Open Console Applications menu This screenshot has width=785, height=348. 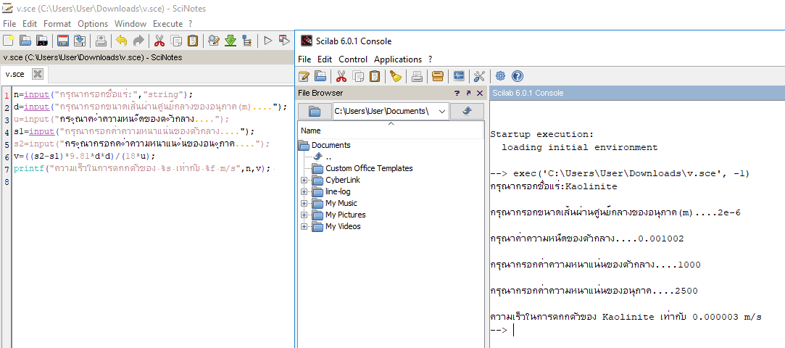tap(398, 59)
